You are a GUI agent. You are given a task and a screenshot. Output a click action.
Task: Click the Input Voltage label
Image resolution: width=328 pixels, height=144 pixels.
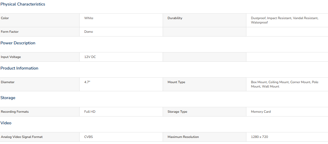pyautogui.click(x=11, y=57)
